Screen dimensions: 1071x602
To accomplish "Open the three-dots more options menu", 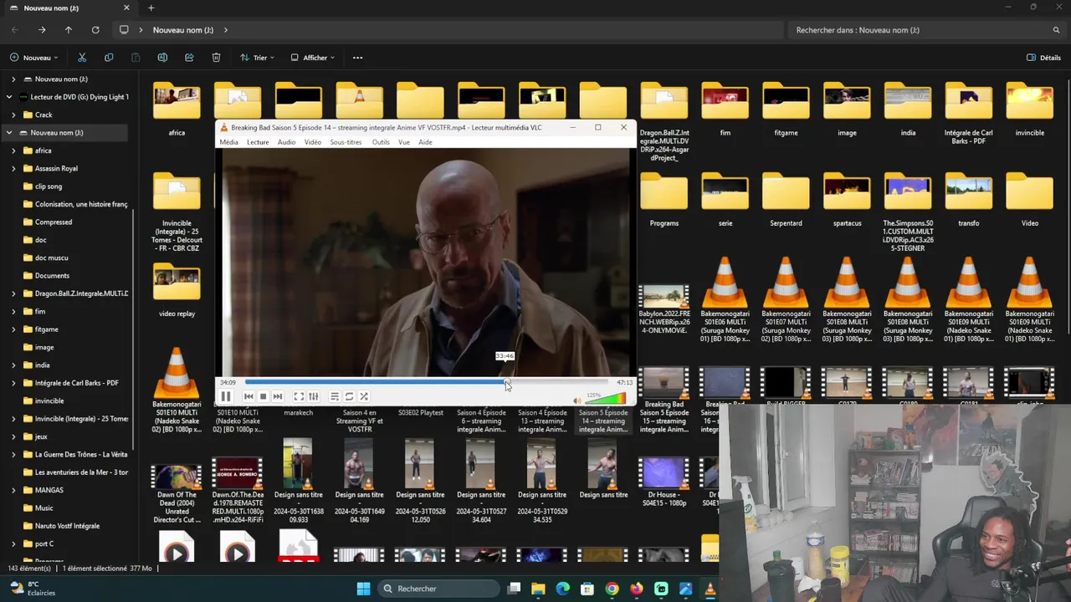I will (357, 58).
